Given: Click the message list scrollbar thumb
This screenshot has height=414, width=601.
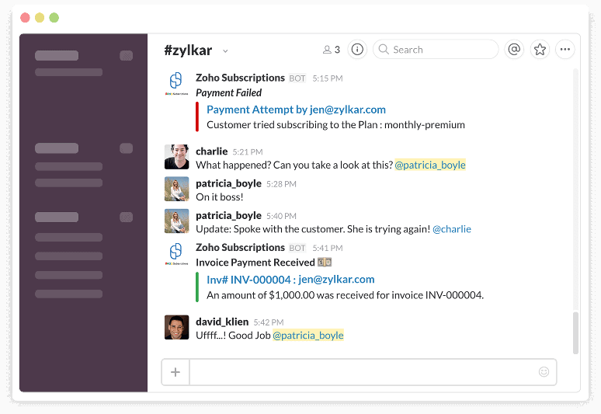Looking at the screenshot, I should 575,333.
